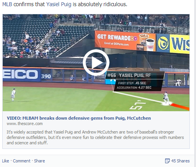Comment on this post

pyautogui.click(x=22, y=161)
